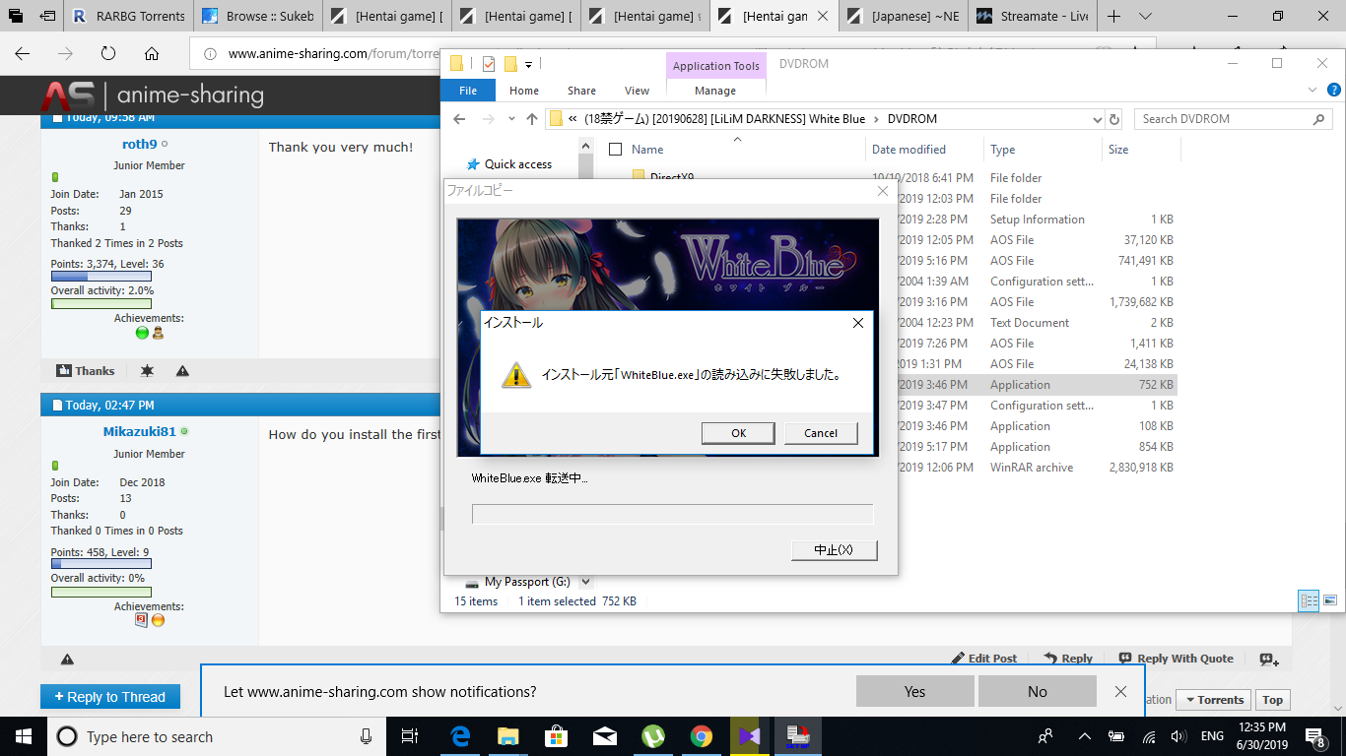
Task: Open Explorer help question mark icon
Action: [x=1333, y=90]
